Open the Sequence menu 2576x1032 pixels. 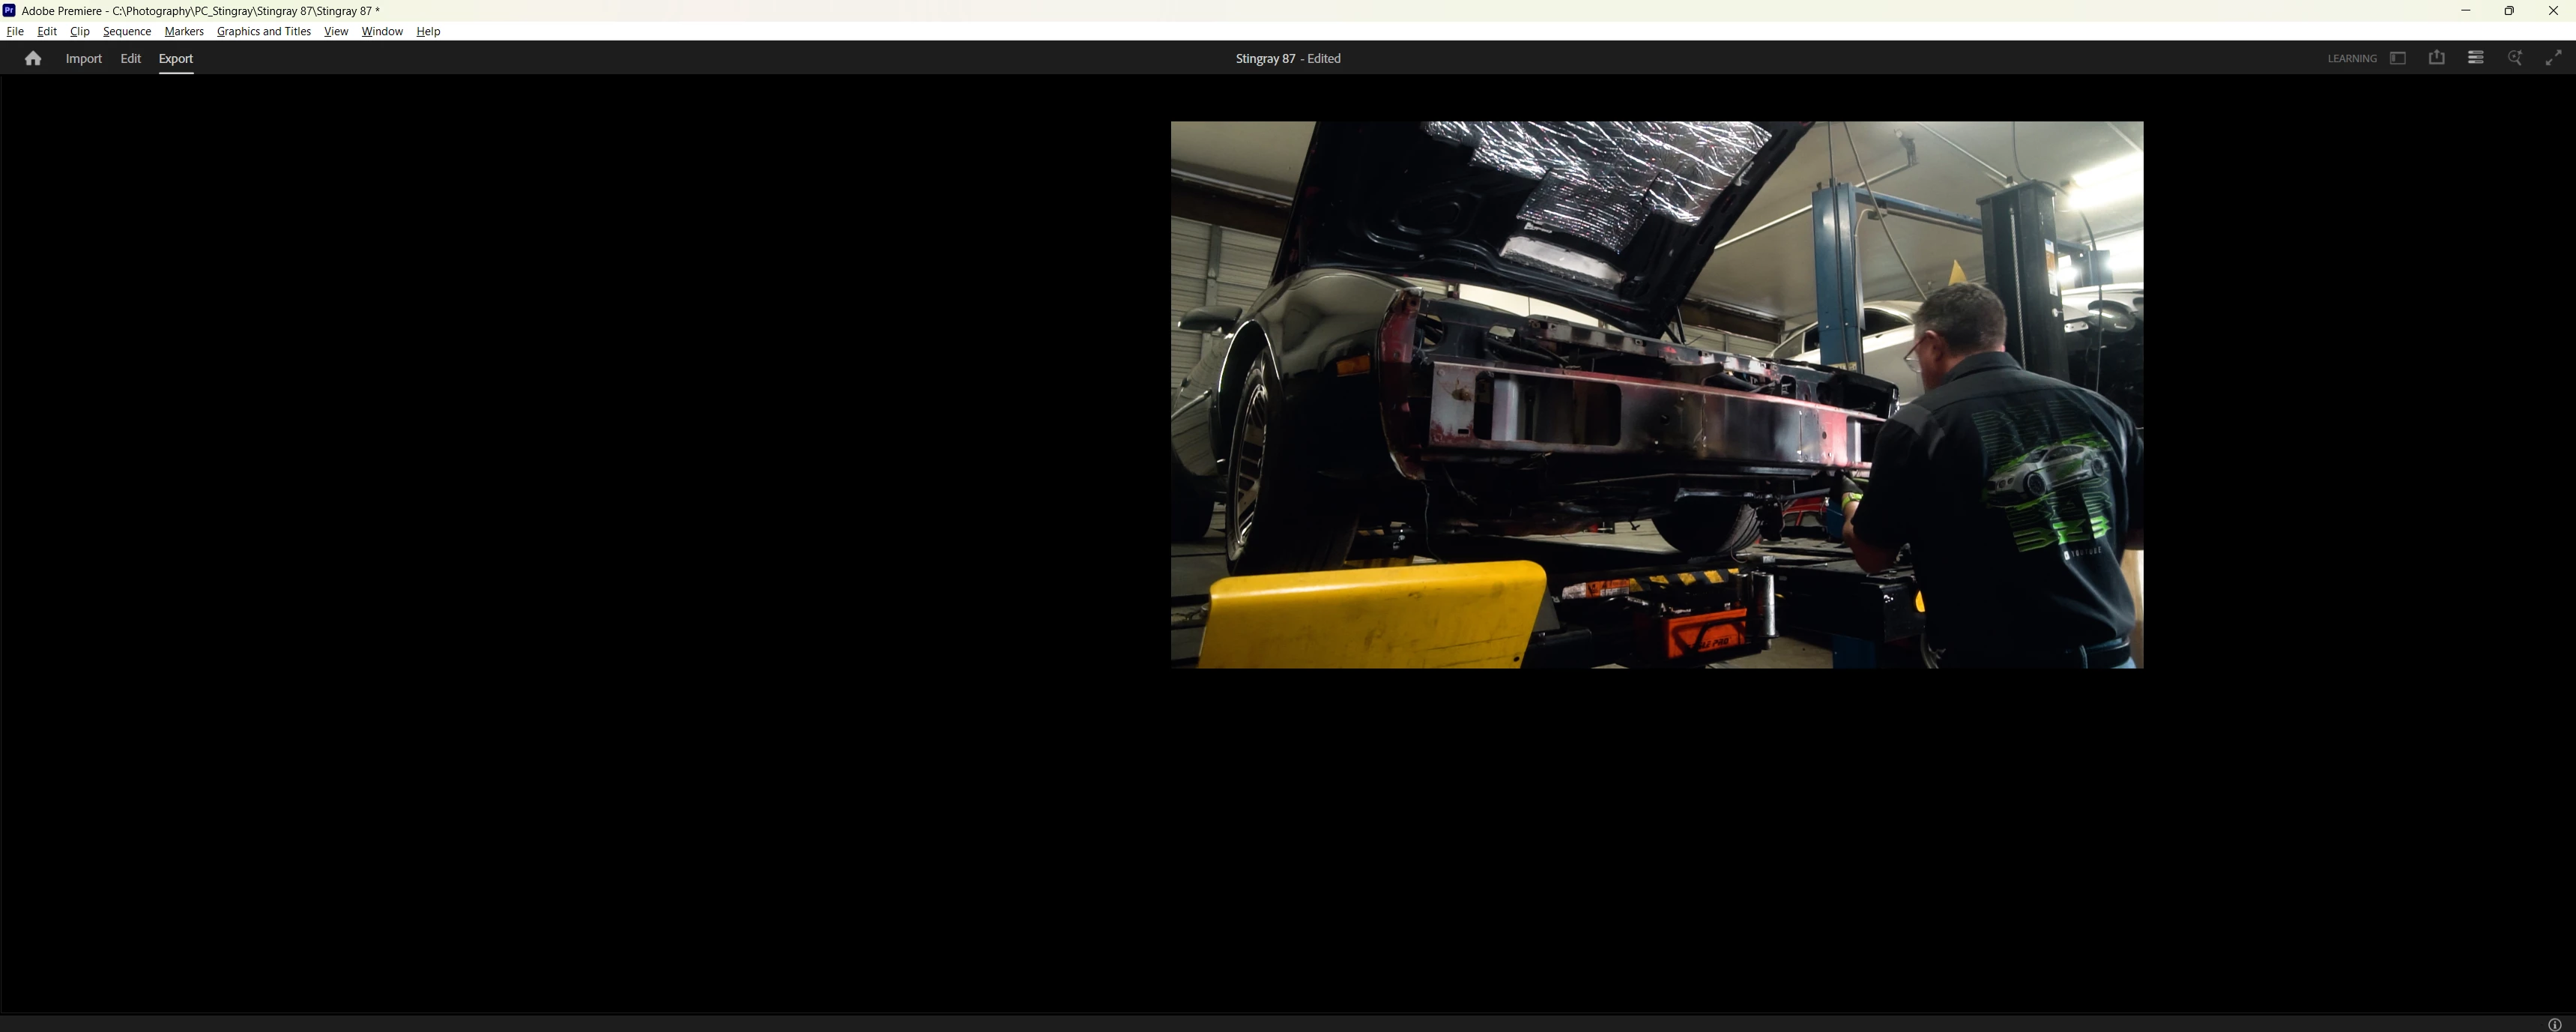coord(127,31)
